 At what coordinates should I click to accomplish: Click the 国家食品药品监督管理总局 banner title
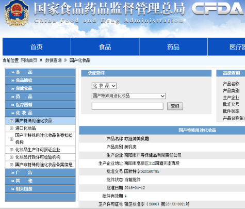[109, 9]
